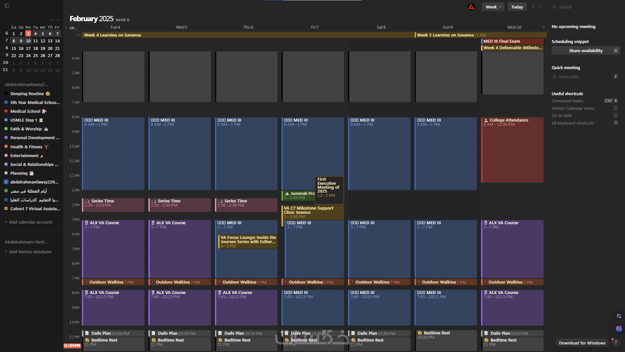Go to previous week arrow
The height and width of the screenshot is (352, 625).
click(533, 7)
